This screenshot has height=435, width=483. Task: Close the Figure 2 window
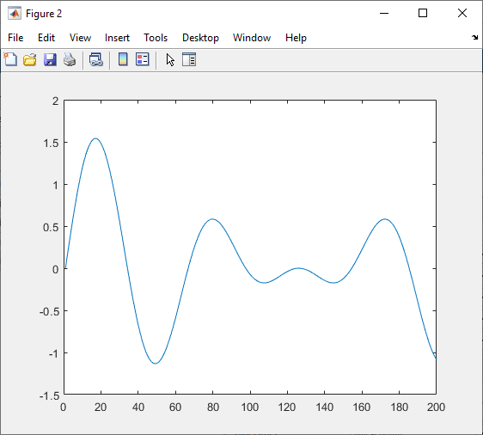tap(462, 13)
